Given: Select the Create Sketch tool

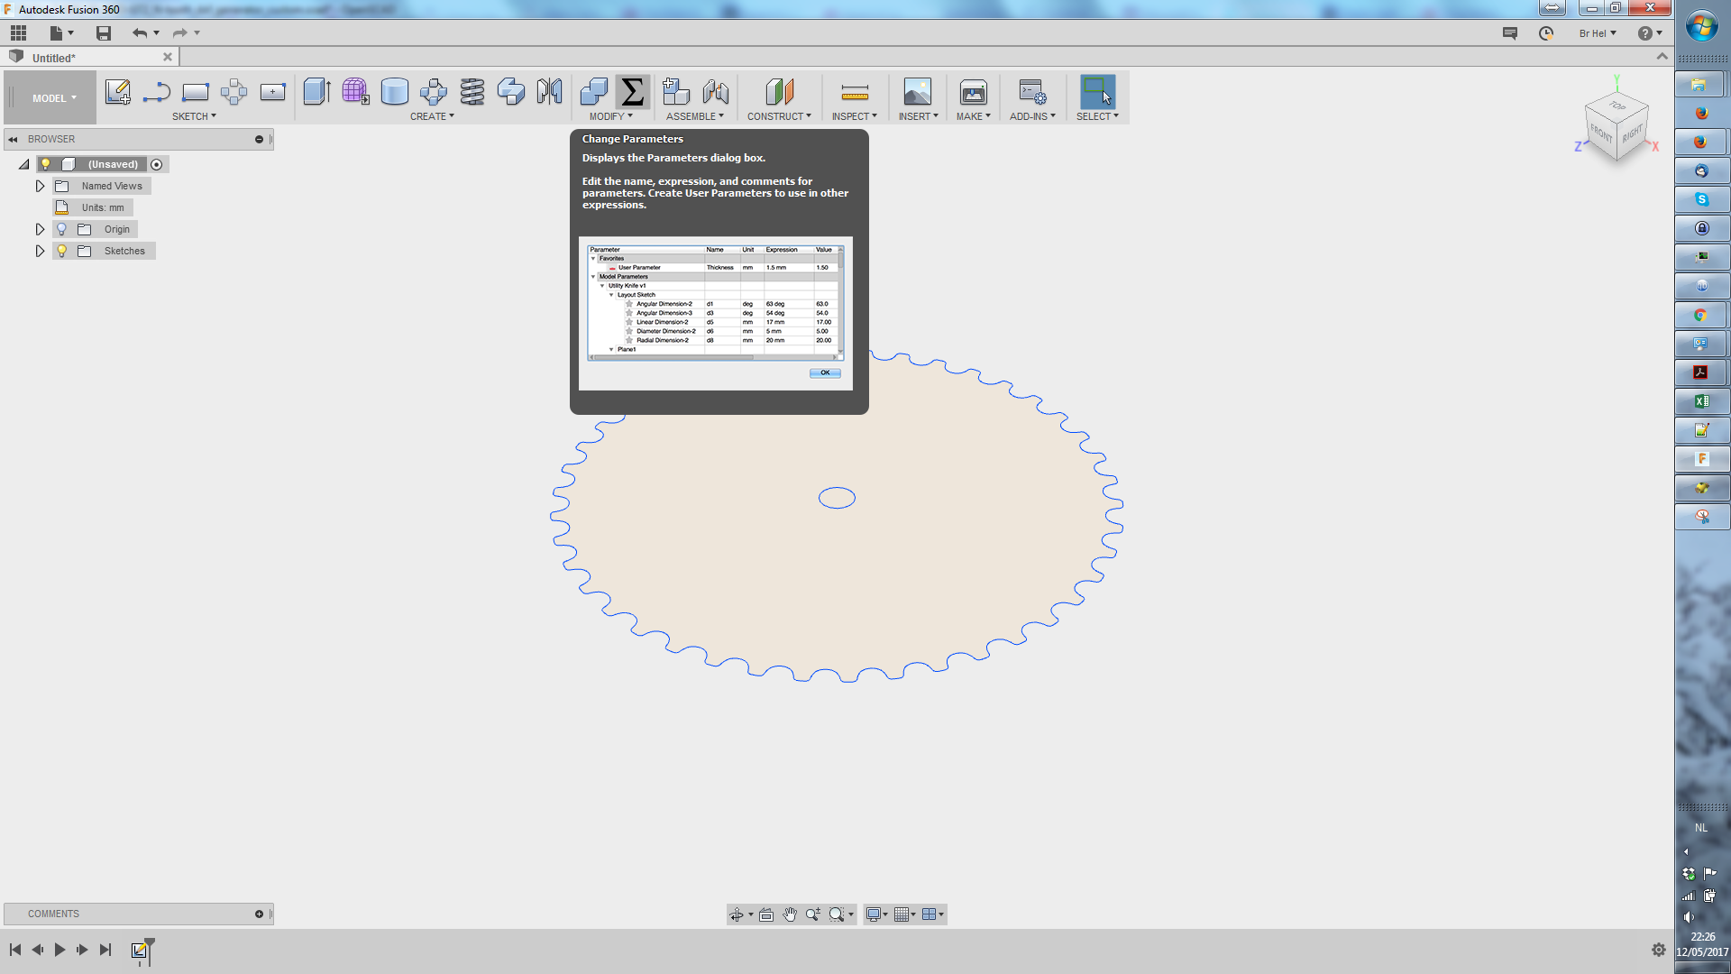Looking at the screenshot, I should [x=117, y=92].
